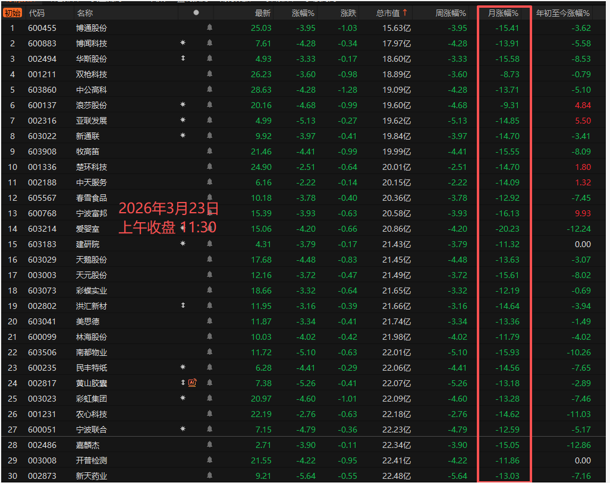Viewport: 610px width, 483px height.
Task: Click the bell icon in 浪莎股份 row
Action: 210,105
